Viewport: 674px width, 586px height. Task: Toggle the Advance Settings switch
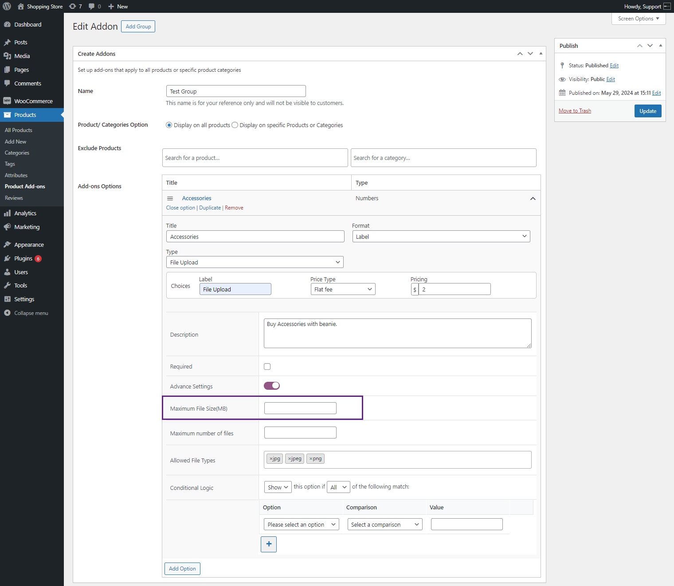point(272,386)
